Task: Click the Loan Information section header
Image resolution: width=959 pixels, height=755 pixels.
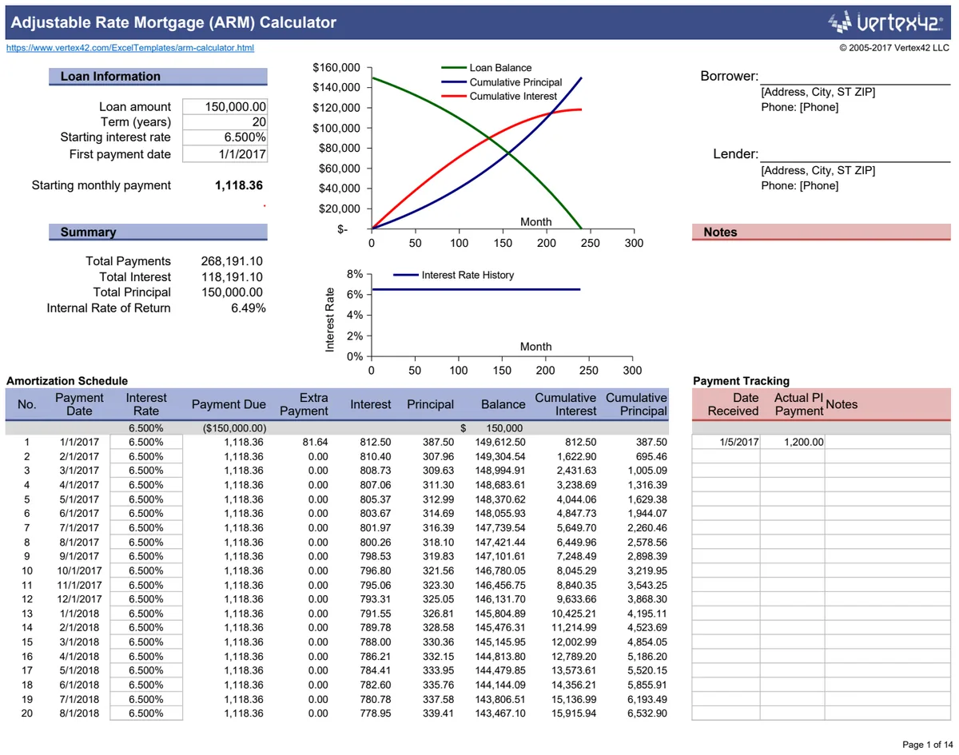Action: 158,77
